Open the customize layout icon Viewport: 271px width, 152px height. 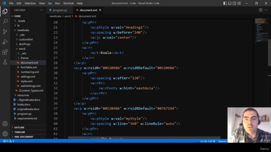(x=239, y=3)
